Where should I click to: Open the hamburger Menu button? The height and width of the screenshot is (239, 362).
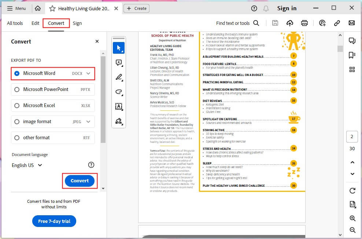pos(16,8)
